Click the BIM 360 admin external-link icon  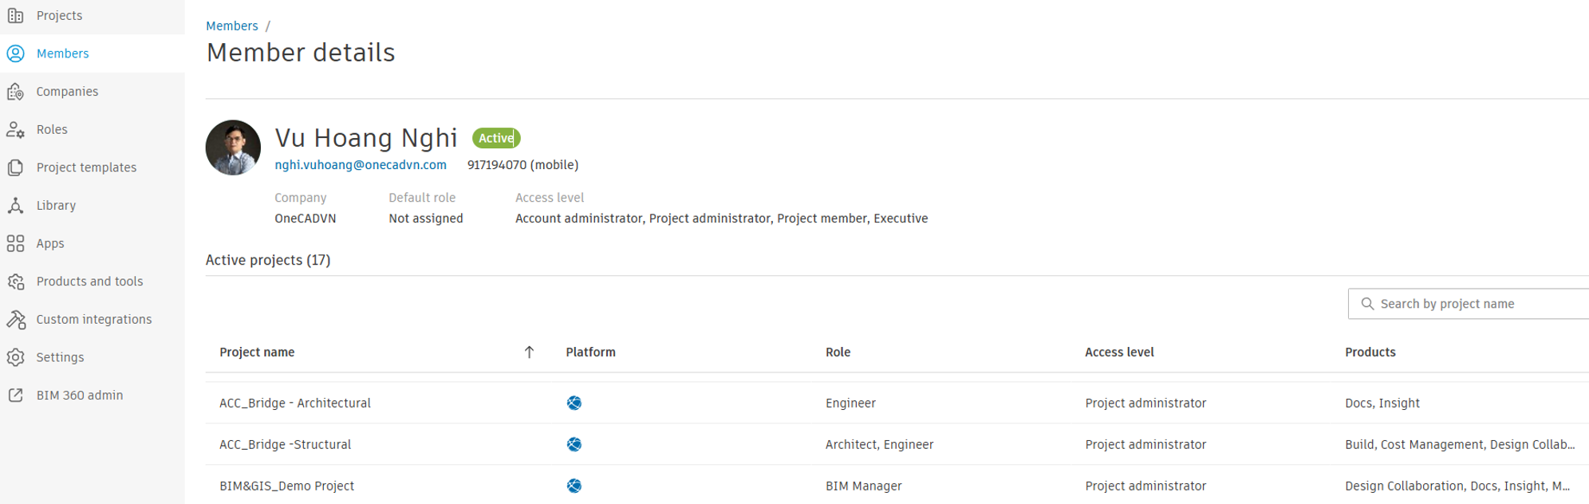(15, 396)
